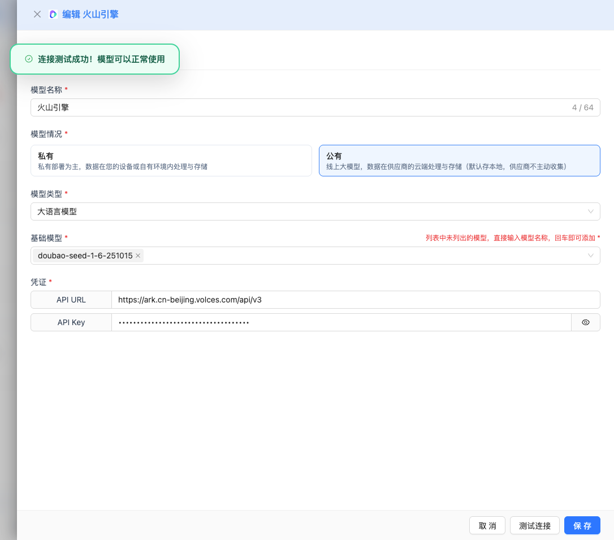This screenshot has height=540, width=614.
Task: Select the 私有 model option
Action: 171,161
